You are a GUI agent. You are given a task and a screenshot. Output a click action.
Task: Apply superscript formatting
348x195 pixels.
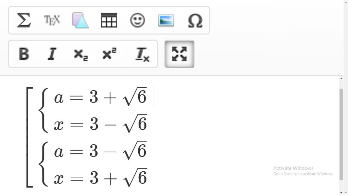pyautogui.click(x=109, y=54)
